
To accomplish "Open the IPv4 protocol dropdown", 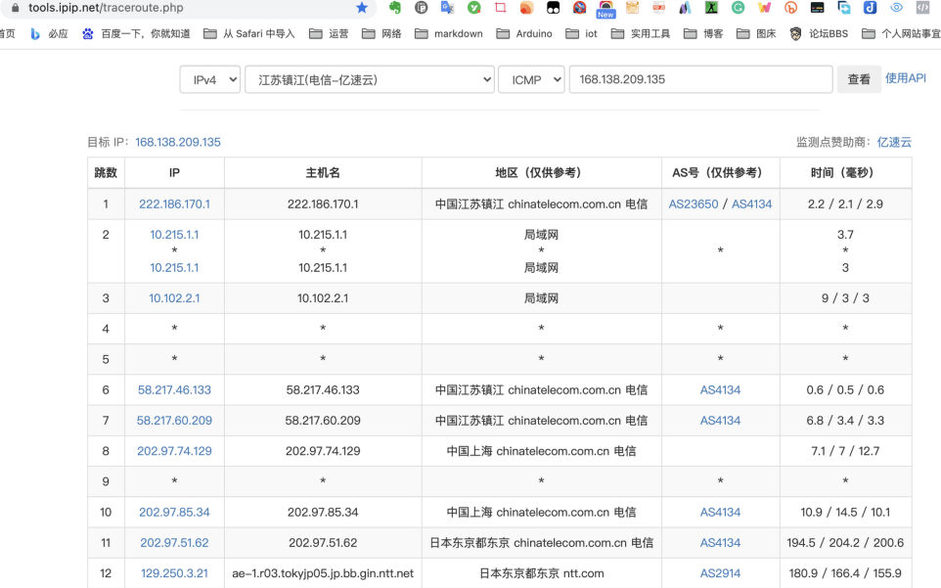I will coord(209,79).
